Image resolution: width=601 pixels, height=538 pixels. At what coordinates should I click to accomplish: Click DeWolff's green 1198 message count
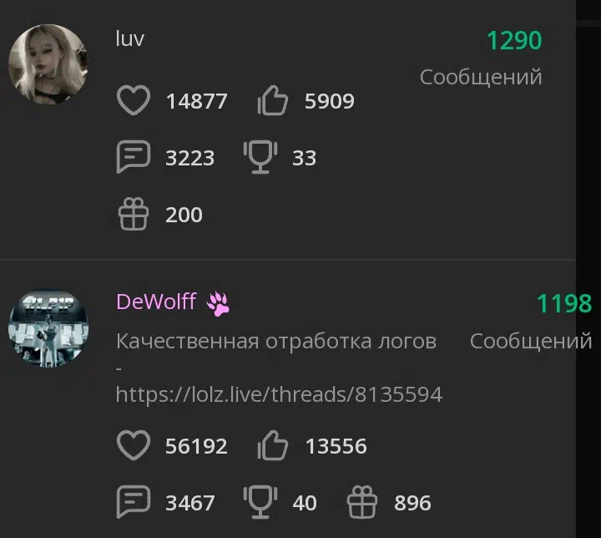coord(563,303)
